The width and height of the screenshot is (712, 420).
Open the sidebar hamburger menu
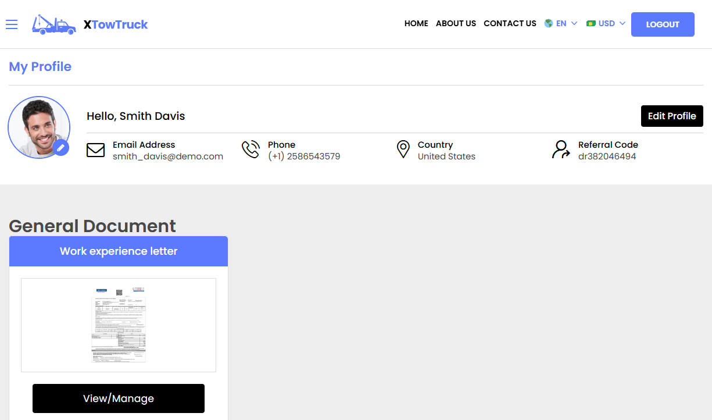(x=12, y=24)
